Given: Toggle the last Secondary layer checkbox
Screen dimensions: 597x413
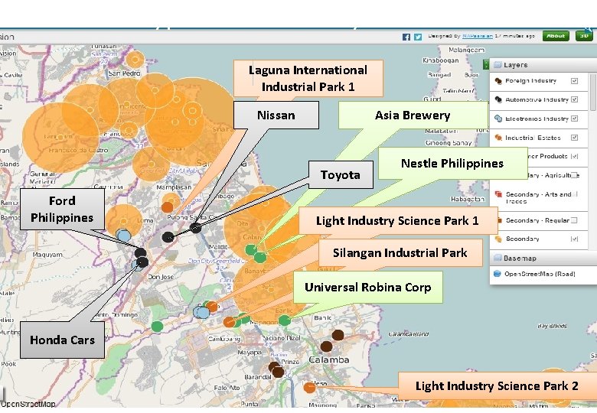Looking at the screenshot, I should (x=574, y=239).
